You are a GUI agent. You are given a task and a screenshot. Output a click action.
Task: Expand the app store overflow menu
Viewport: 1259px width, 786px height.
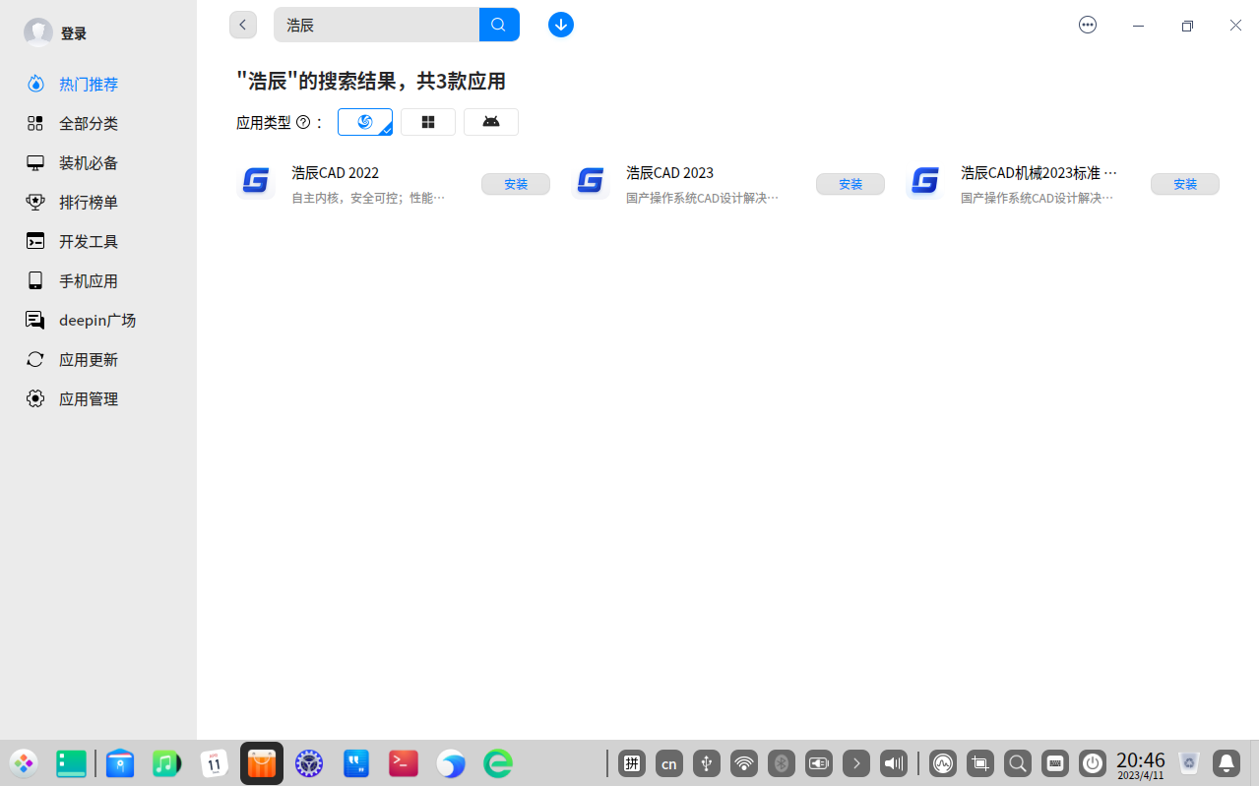click(x=1088, y=25)
